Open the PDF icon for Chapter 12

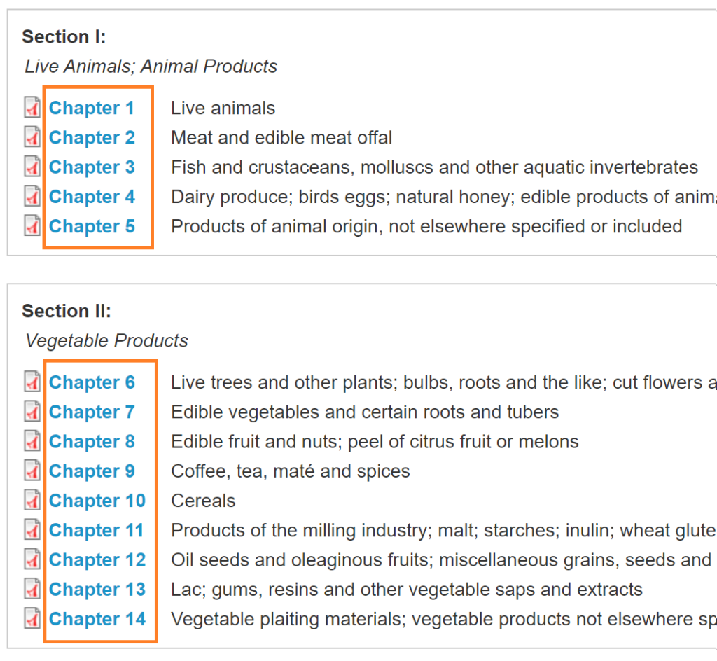pyautogui.click(x=32, y=560)
